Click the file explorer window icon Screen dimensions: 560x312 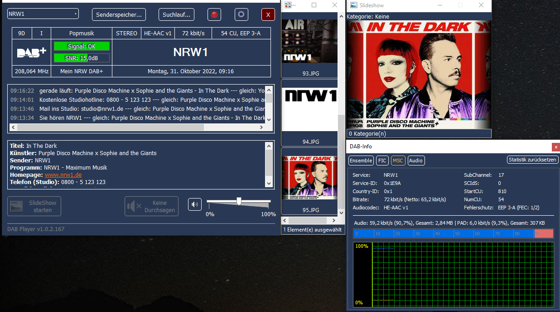pos(288,5)
